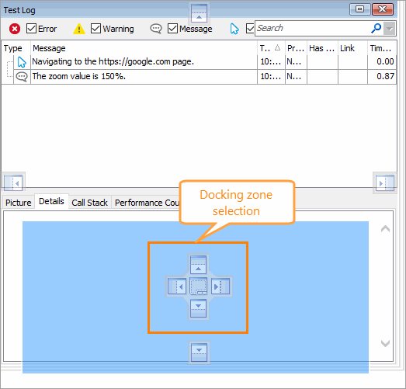
Task: Click the Test Log restore window button
Action: point(359,9)
